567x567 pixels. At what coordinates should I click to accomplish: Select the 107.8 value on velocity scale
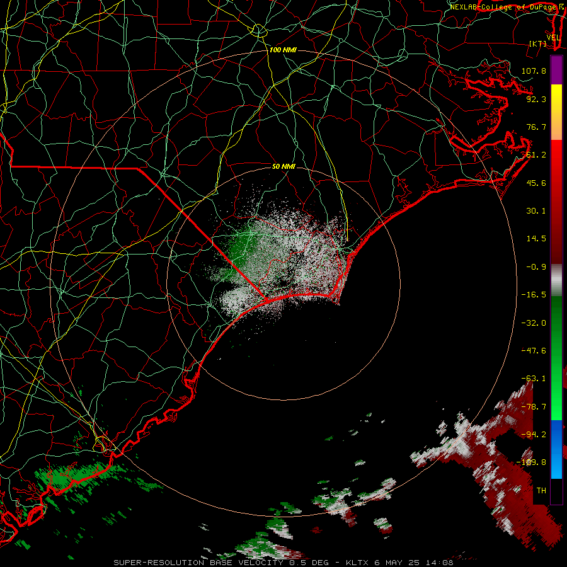(534, 71)
